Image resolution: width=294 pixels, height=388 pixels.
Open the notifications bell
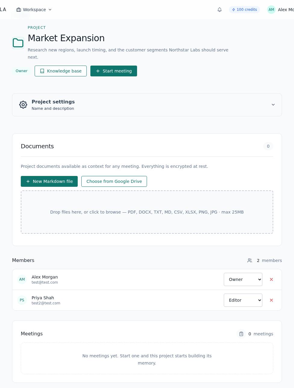point(220,10)
